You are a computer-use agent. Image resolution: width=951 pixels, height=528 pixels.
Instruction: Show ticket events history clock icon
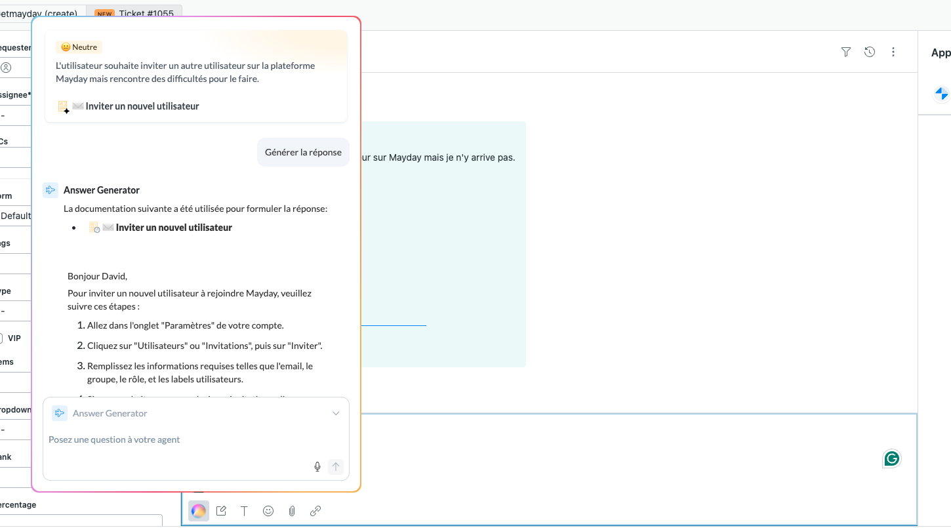[x=870, y=52]
